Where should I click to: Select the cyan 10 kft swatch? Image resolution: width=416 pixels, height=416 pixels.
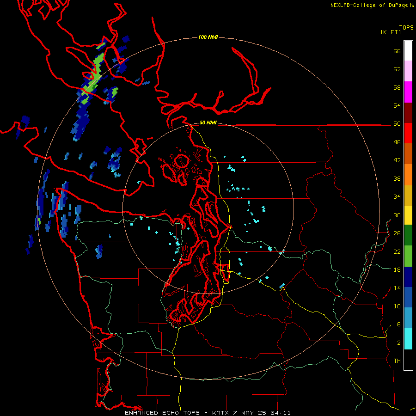408,339
